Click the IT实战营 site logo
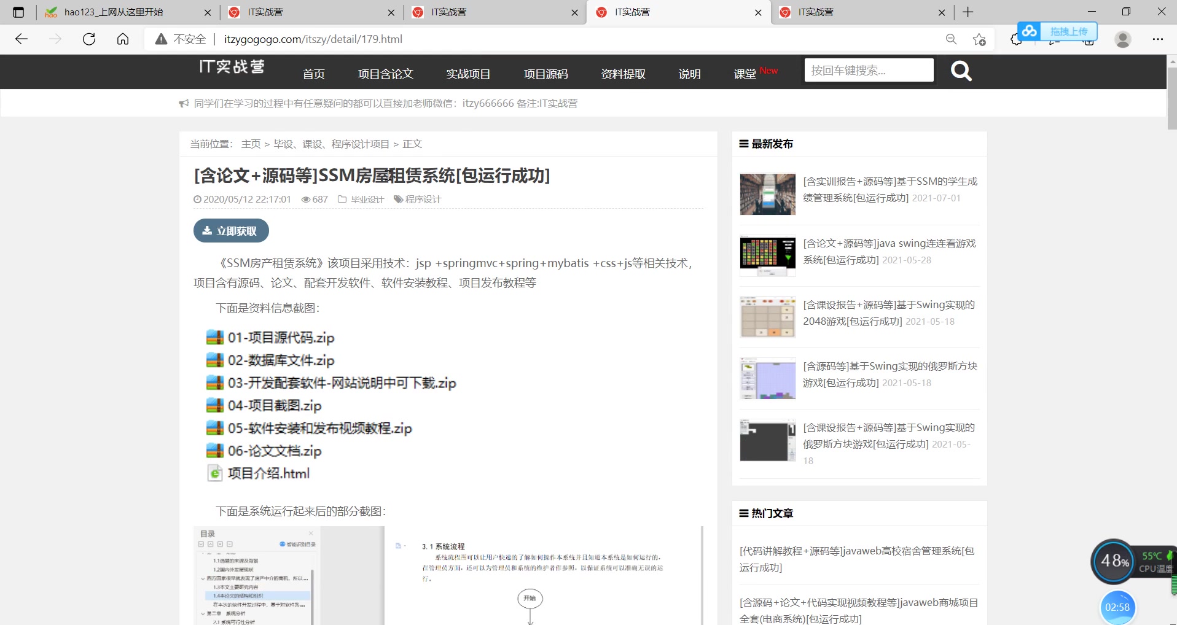This screenshot has height=625, width=1177. coord(232,66)
